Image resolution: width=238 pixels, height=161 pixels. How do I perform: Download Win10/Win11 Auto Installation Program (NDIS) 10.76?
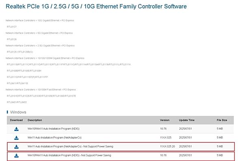point(16,129)
